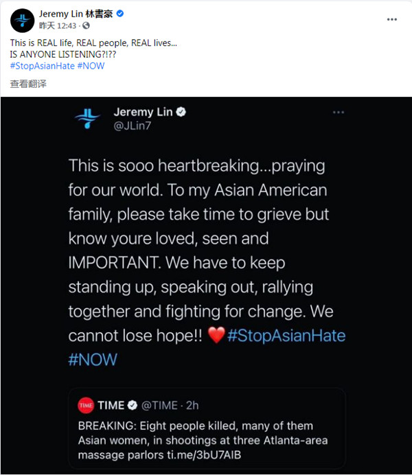Open the Facebook post's three-dot options menu
The height and width of the screenshot is (475, 412).
392,19
